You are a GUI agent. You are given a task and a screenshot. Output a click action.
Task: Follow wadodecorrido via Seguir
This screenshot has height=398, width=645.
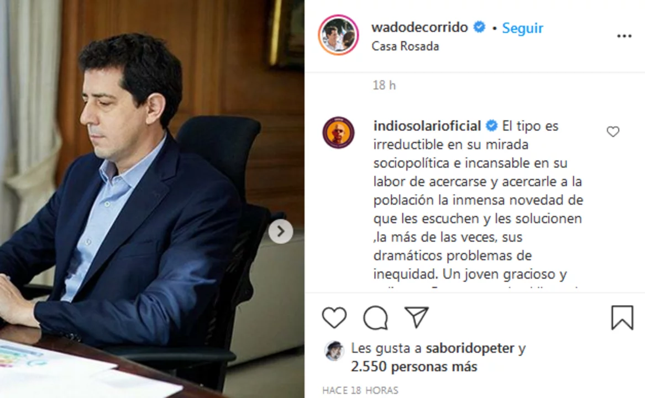522,28
